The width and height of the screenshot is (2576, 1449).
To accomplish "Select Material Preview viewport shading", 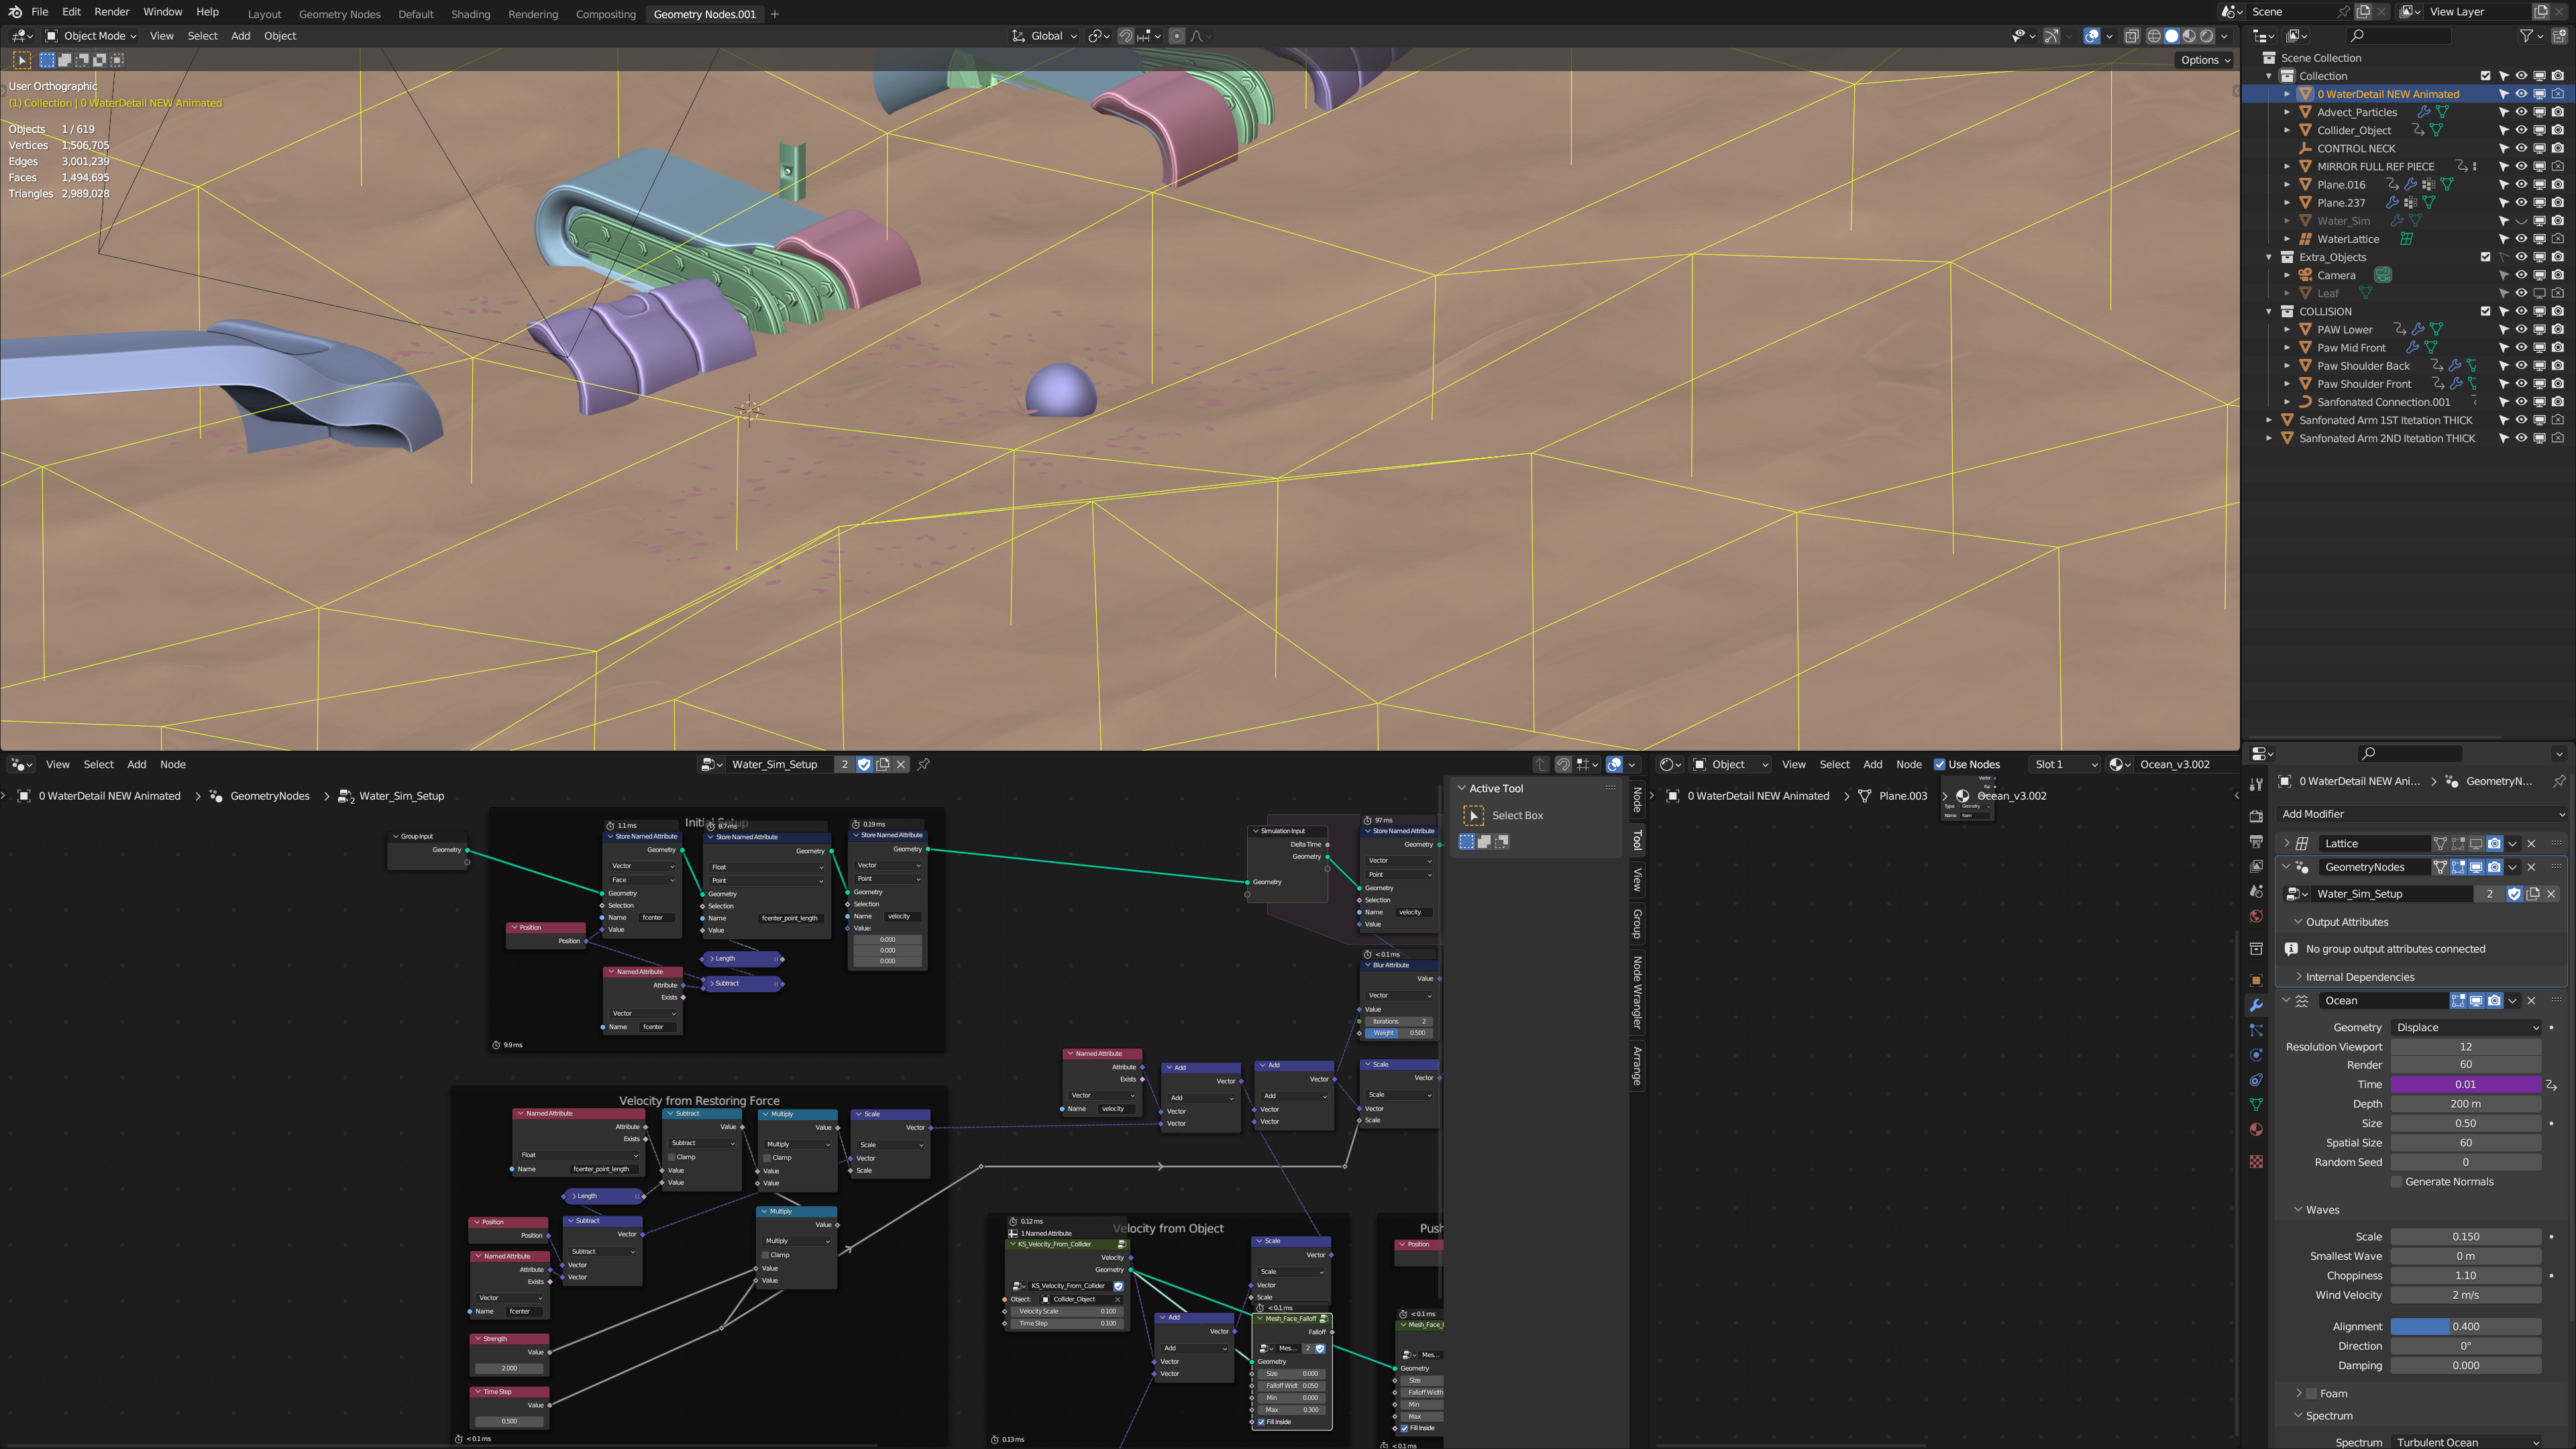I will (2189, 36).
